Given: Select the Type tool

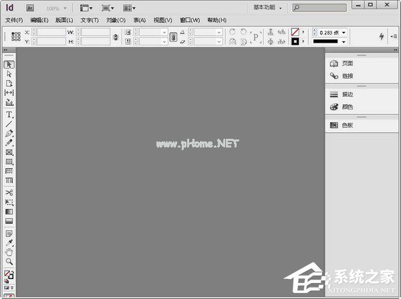Looking at the screenshot, I should click(9, 114).
